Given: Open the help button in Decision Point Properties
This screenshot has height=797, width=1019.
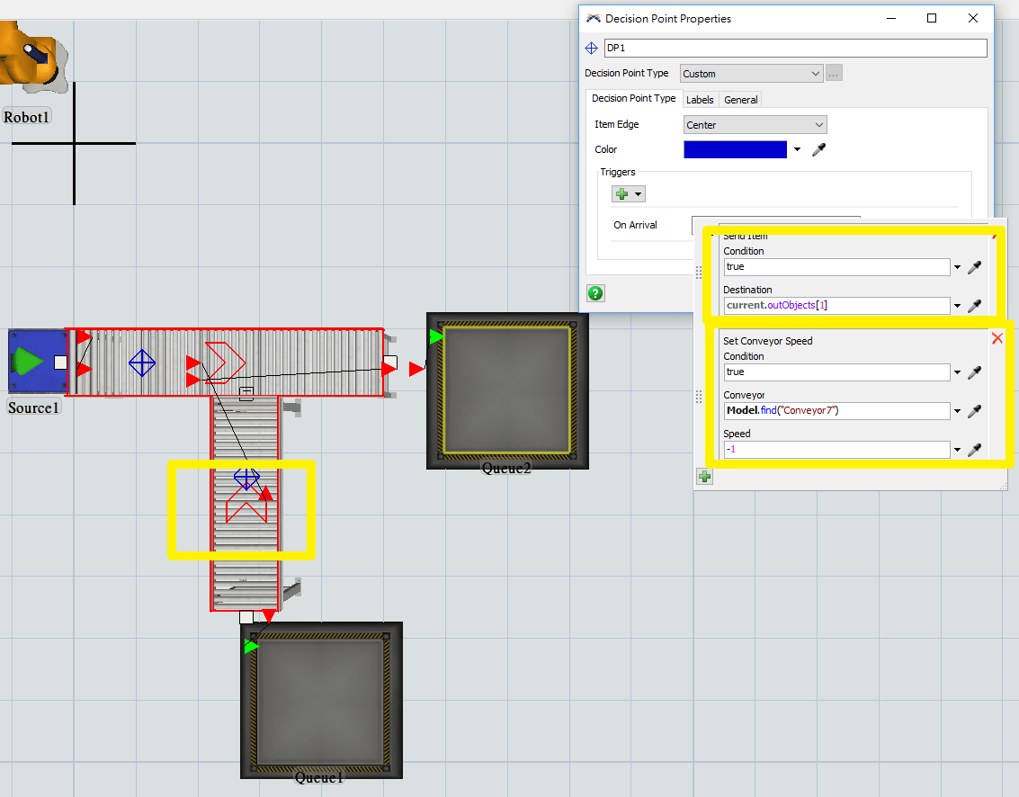Looking at the screenshot, I should point(595,293).
